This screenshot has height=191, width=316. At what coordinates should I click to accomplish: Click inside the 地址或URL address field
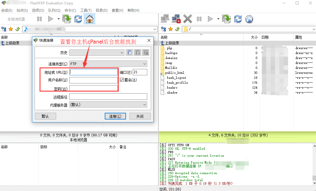(93, 72)
